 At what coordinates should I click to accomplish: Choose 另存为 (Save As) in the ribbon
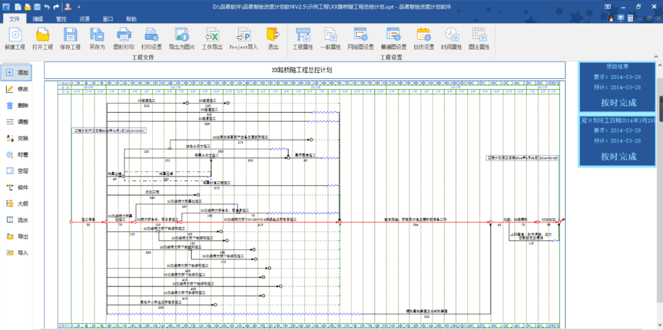click(97, 39)
